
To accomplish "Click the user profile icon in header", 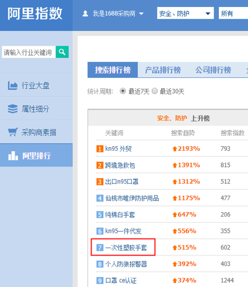I will point(85,13).
